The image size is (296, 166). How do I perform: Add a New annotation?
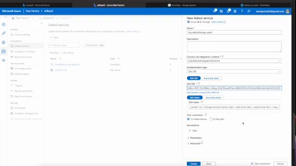pyautogui.click(x=193, y=130)
